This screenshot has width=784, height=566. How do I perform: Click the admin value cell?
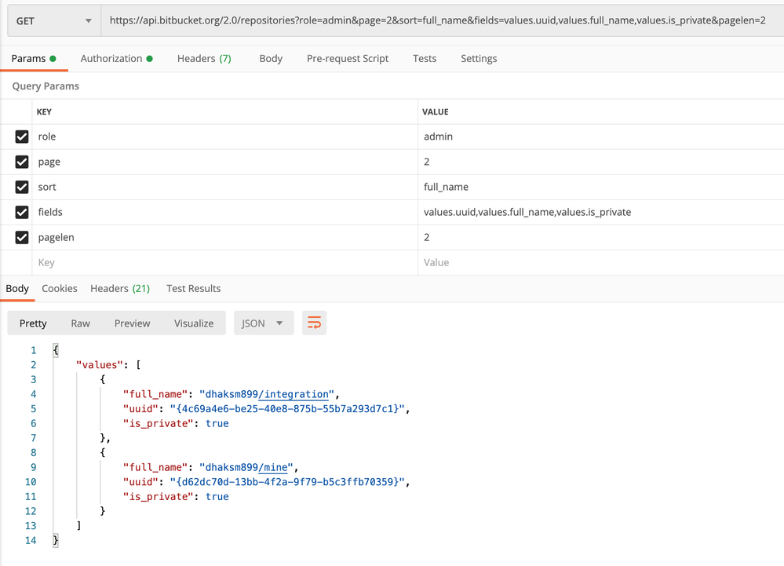click(x=601, y=137)
